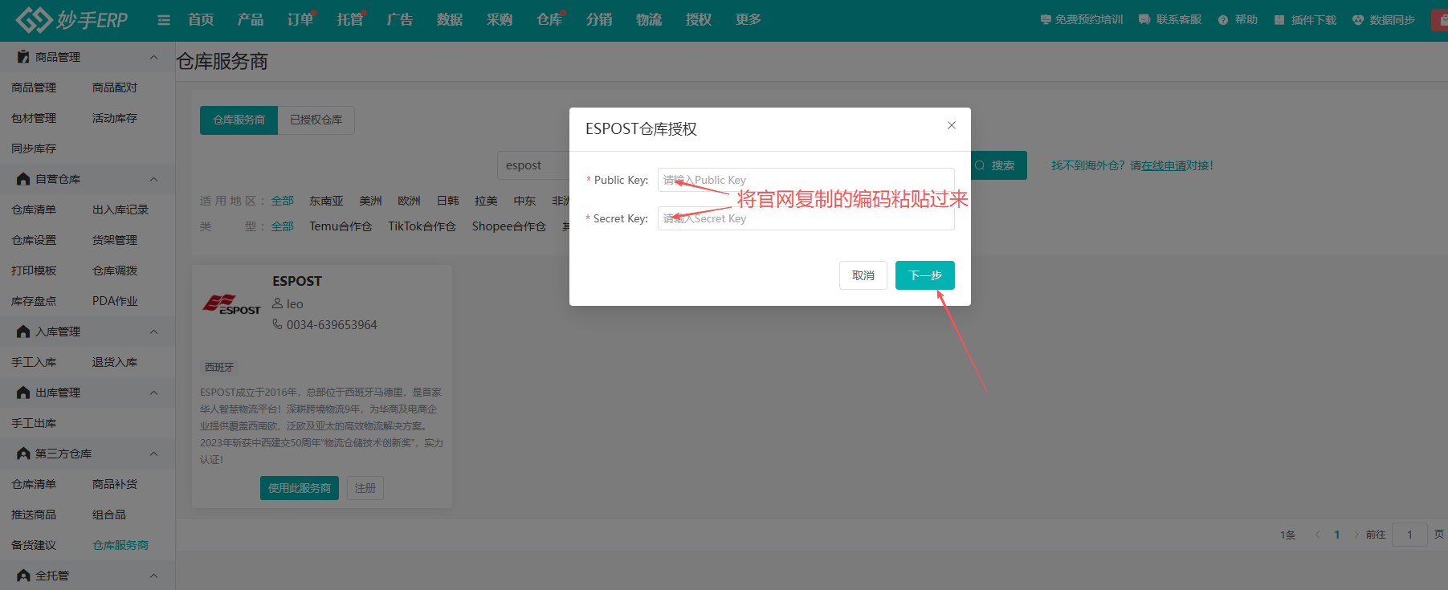This screenshot has height=590, width=1448.
Task: Collapse the 自营仓库 sidebar section
Action: click(153, 179)
